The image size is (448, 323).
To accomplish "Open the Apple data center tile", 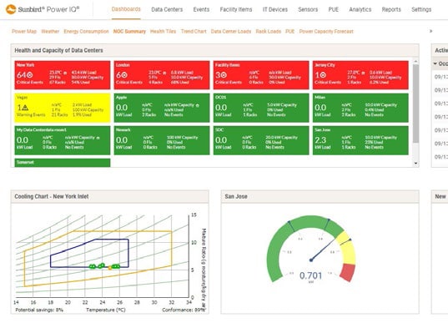I will pos(162,108).
